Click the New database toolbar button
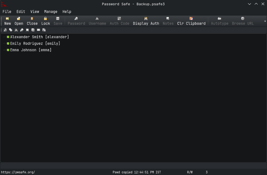 [x=8, y=21]
